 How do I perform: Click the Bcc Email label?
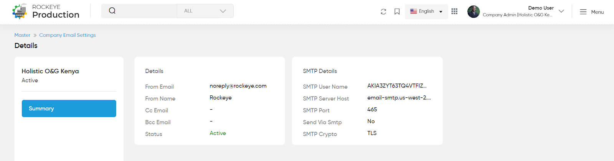(158, 122)
